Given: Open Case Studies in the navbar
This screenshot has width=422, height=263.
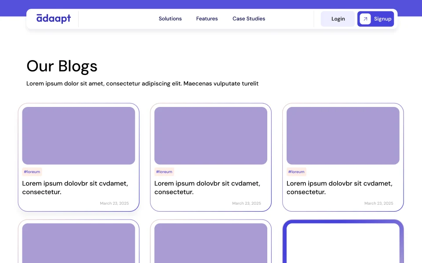Looking at the screenshot, I should 249,18.
